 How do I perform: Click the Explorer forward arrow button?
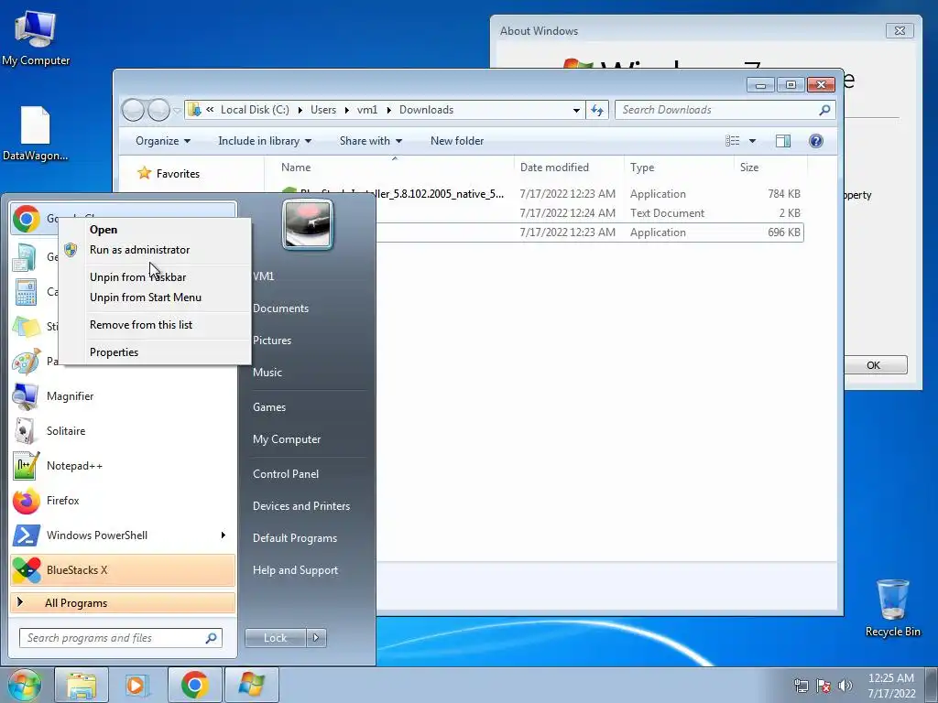(158, 110)
